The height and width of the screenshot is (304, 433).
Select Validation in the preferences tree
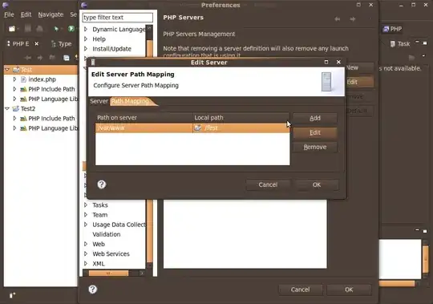click(107, 234)
